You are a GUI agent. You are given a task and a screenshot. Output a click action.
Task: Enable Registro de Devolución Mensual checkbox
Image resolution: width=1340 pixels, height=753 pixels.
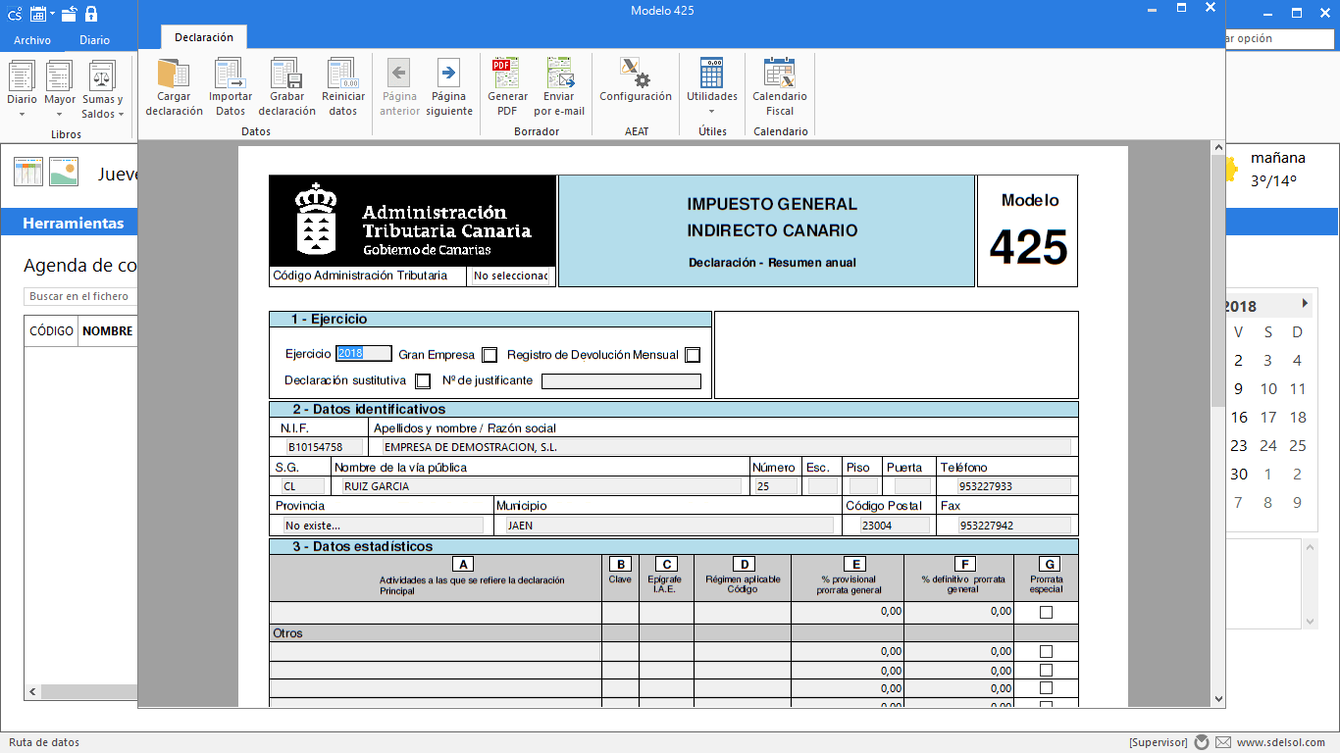pos(693,355)
